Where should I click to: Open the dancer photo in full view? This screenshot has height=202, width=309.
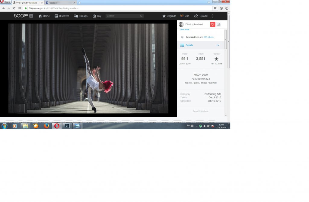(x=88, y=68)
